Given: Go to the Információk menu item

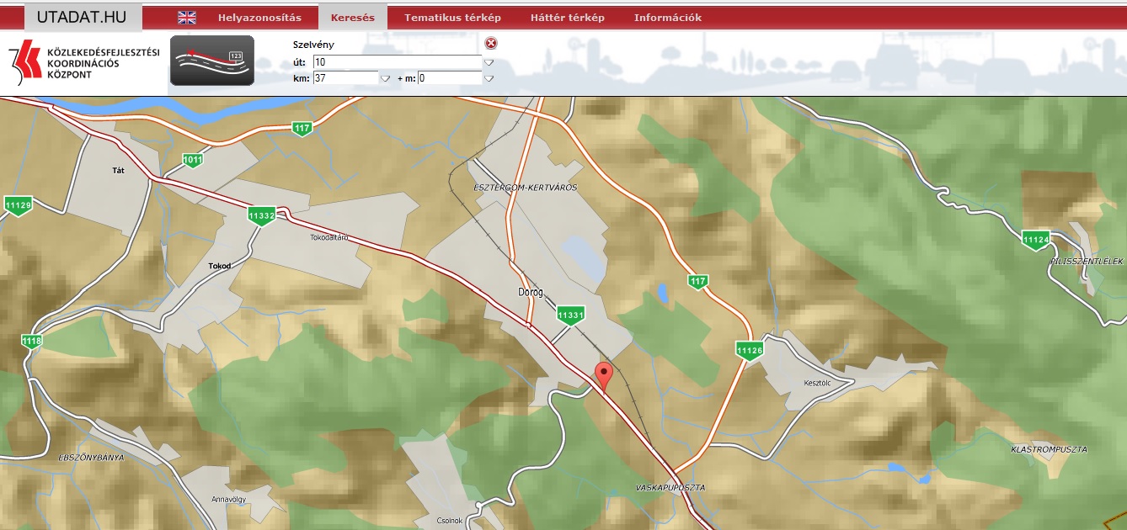Looking at the screenshot, I should [667, 18].
